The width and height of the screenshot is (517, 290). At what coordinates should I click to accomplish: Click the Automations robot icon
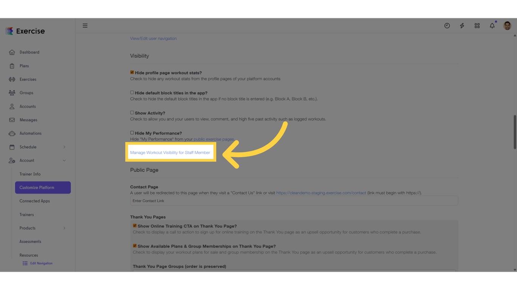pyautogui.click(x=12, y=133)
